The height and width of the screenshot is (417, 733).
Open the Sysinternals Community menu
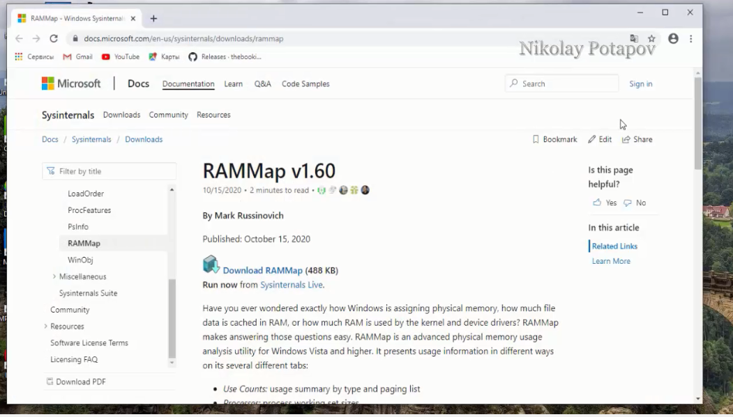click(x=168, y=115)
